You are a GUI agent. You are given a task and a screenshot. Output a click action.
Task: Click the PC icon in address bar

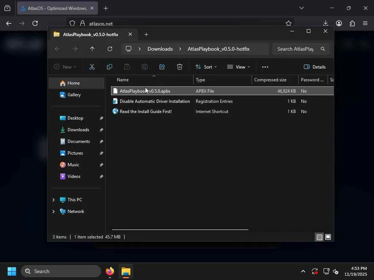(129, 49)
